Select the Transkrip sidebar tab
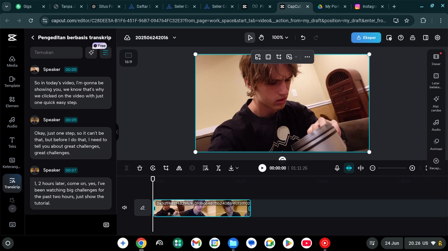Screen dimensions: 448x251 (12, 183)
